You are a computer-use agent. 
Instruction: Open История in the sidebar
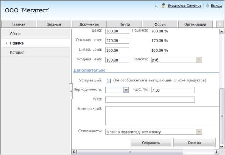[x=36, y=53]
